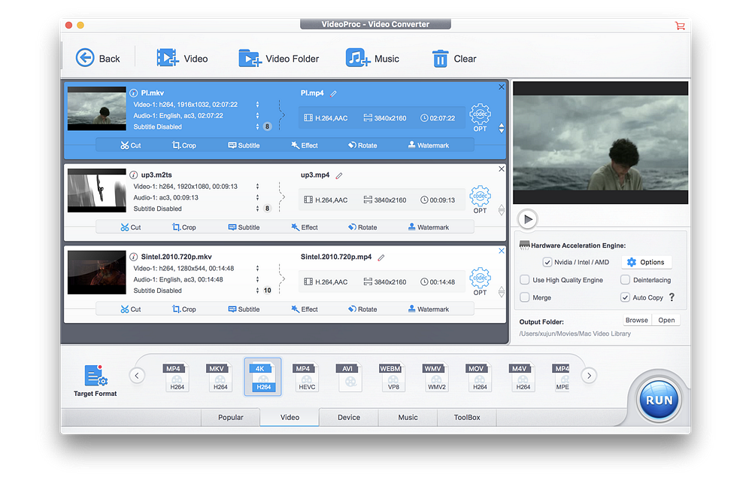Switch to the Device tab

click(x=349, y=418)
